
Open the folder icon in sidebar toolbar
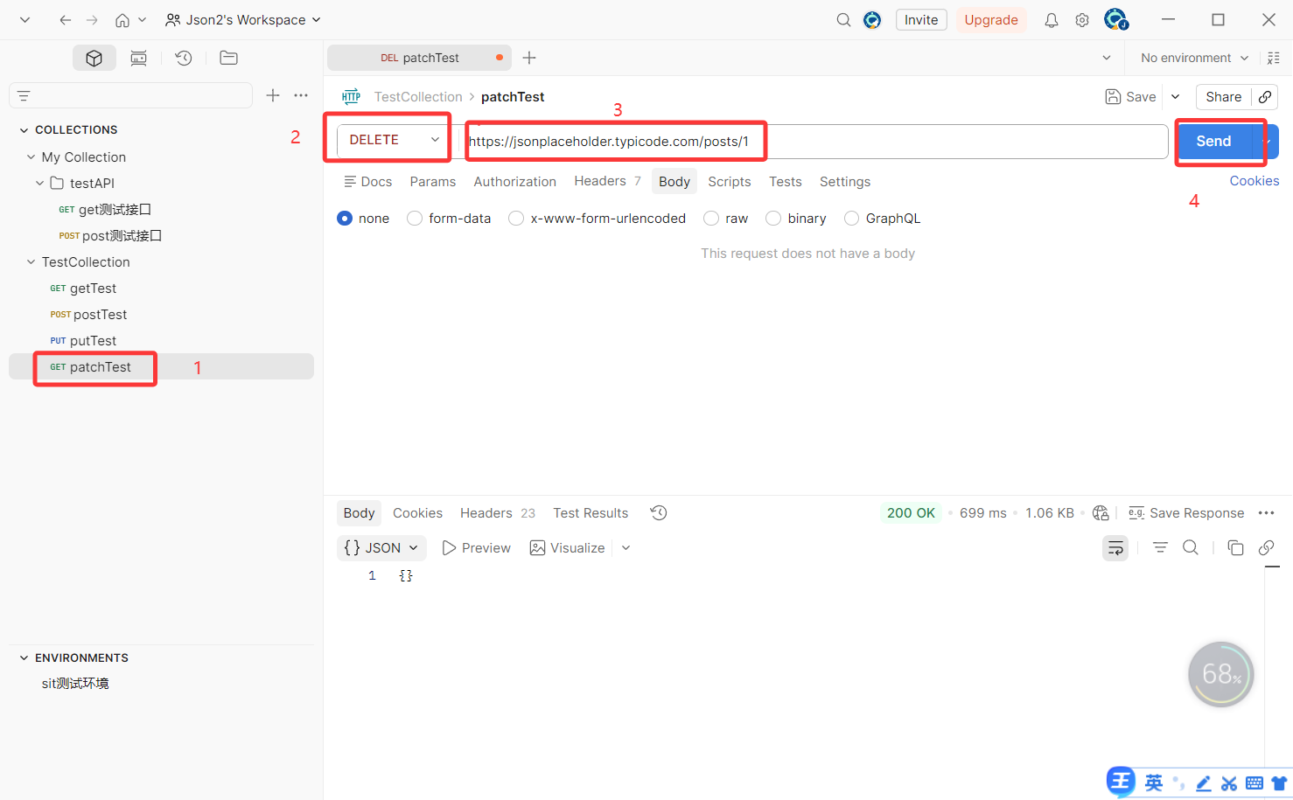pyautogui.click(x=228, y=58)
